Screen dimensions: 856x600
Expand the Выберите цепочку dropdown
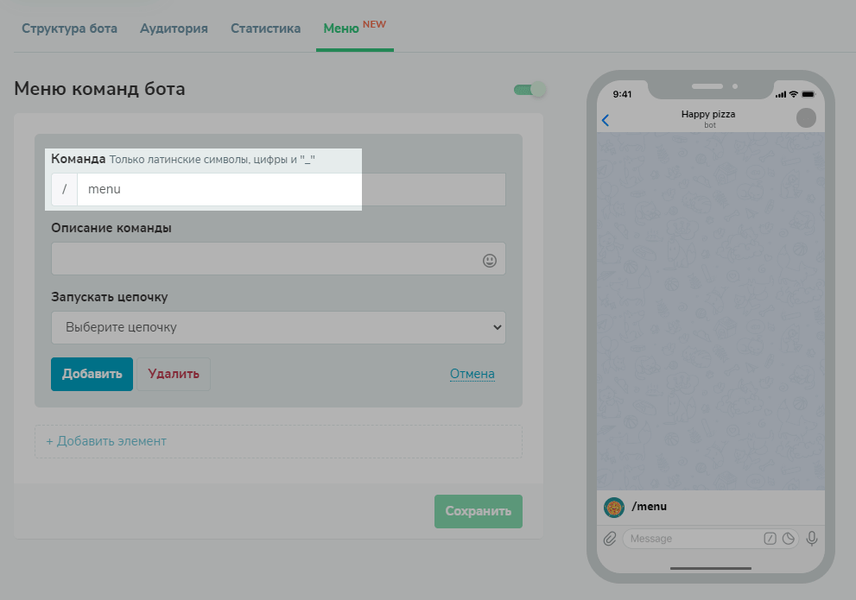(x=278, y=327)
